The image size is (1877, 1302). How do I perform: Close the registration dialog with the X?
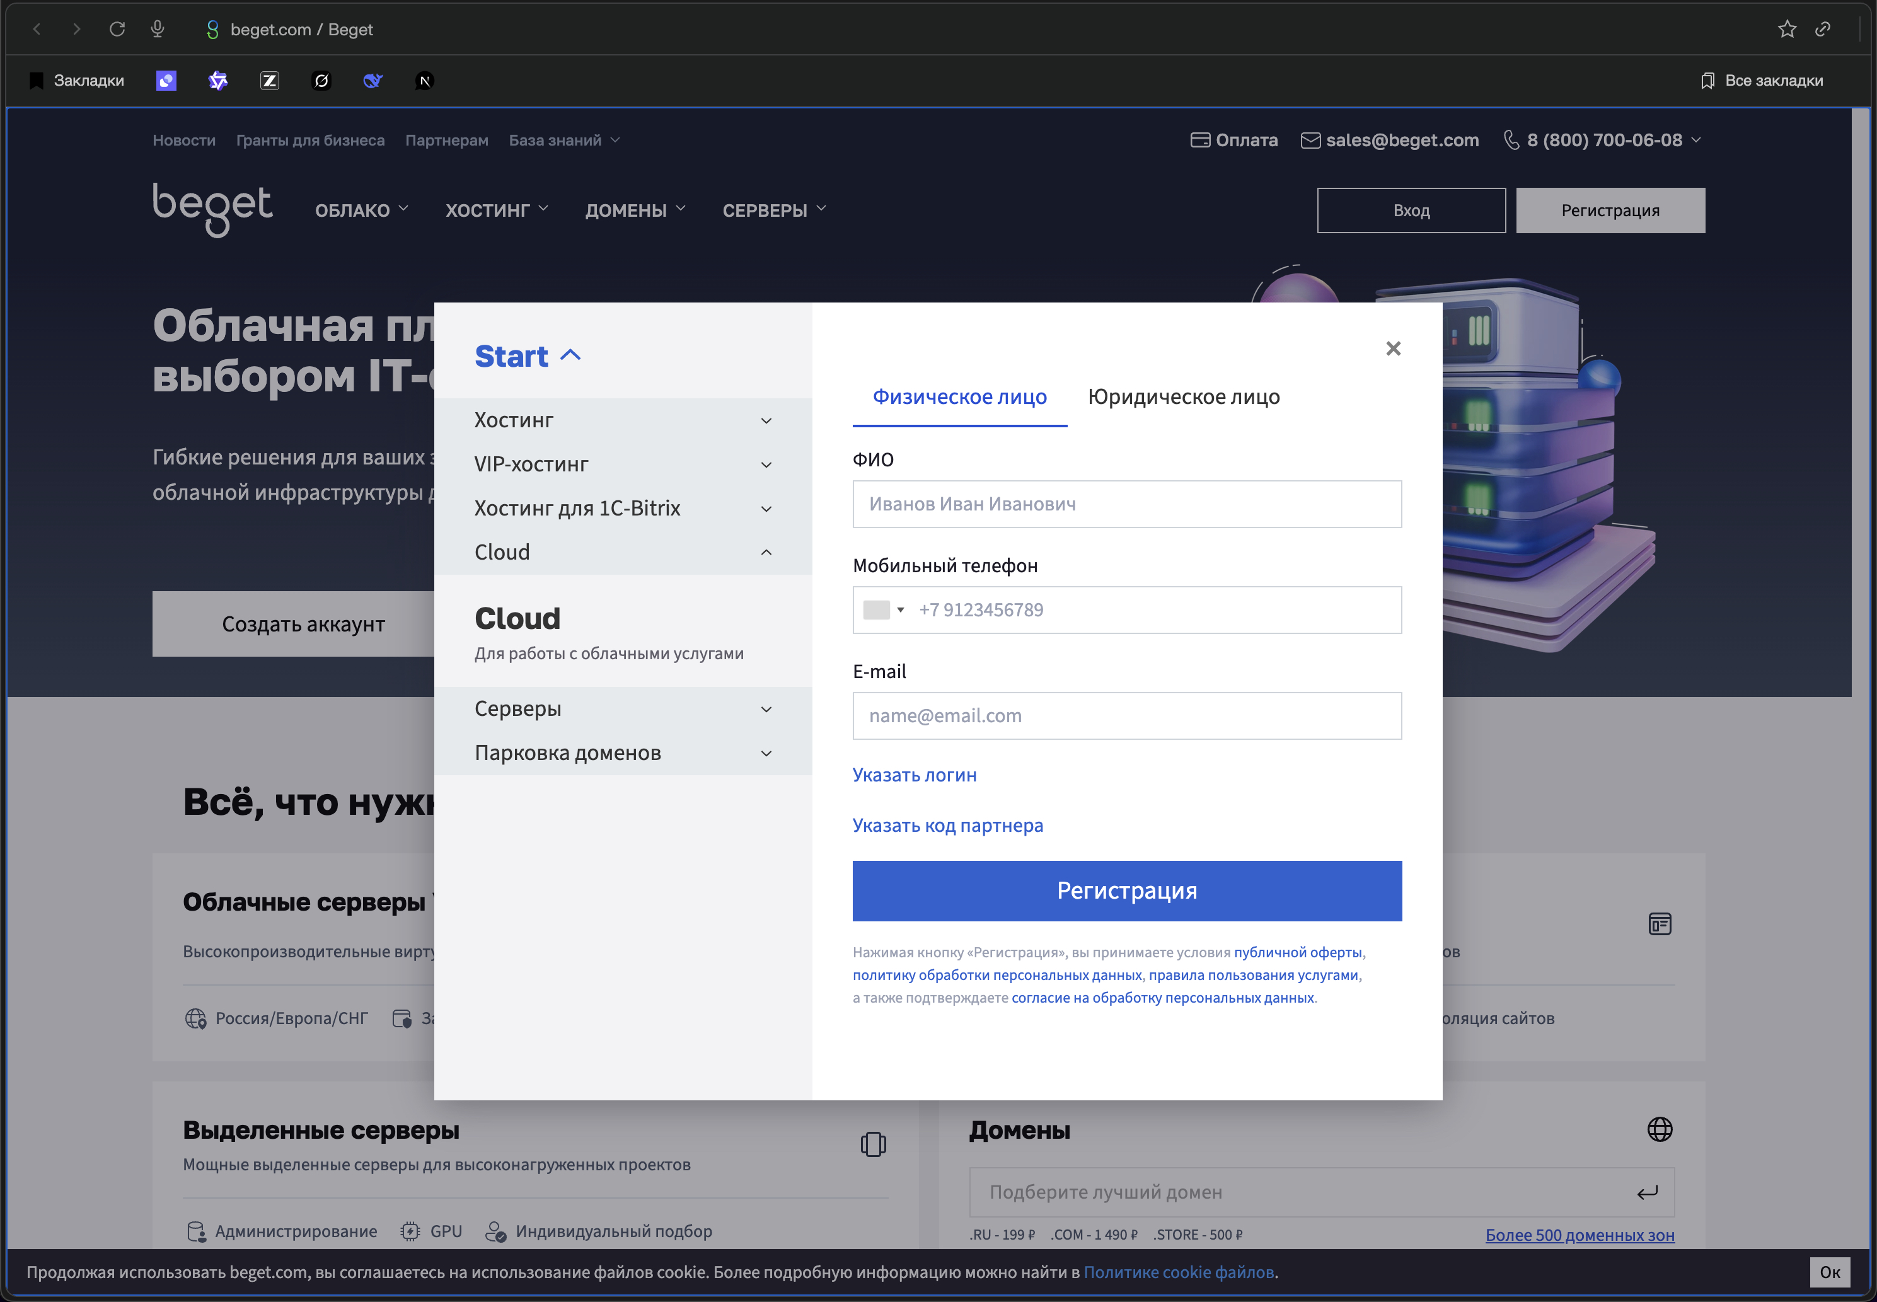click(1394, 349)
